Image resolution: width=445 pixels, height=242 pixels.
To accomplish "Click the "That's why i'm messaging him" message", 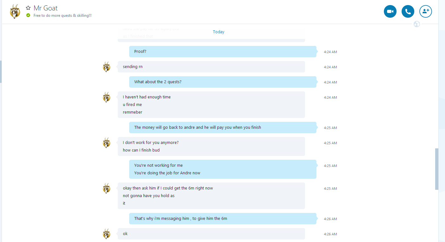I will [181, 219].
